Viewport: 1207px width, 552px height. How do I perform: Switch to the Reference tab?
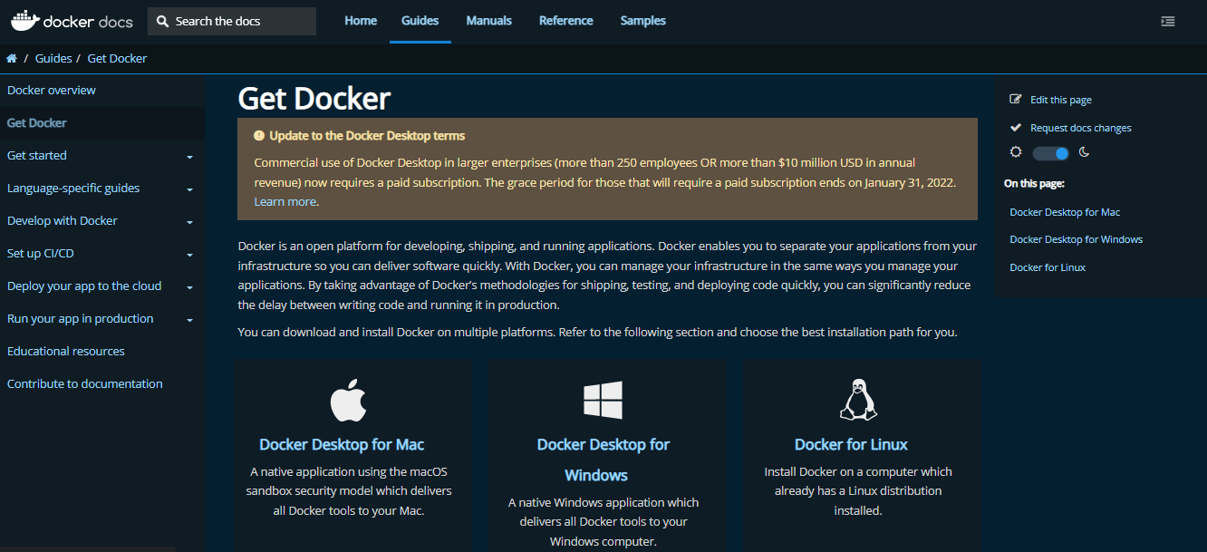[x=566, y=21]
